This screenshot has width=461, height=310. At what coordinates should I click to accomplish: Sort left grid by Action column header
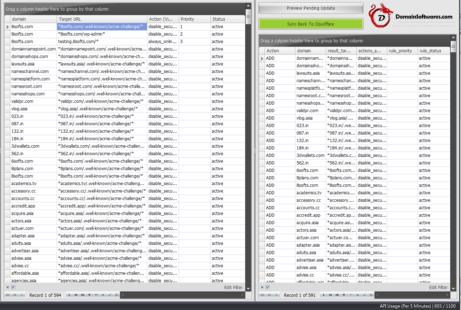tap(163, 19)
